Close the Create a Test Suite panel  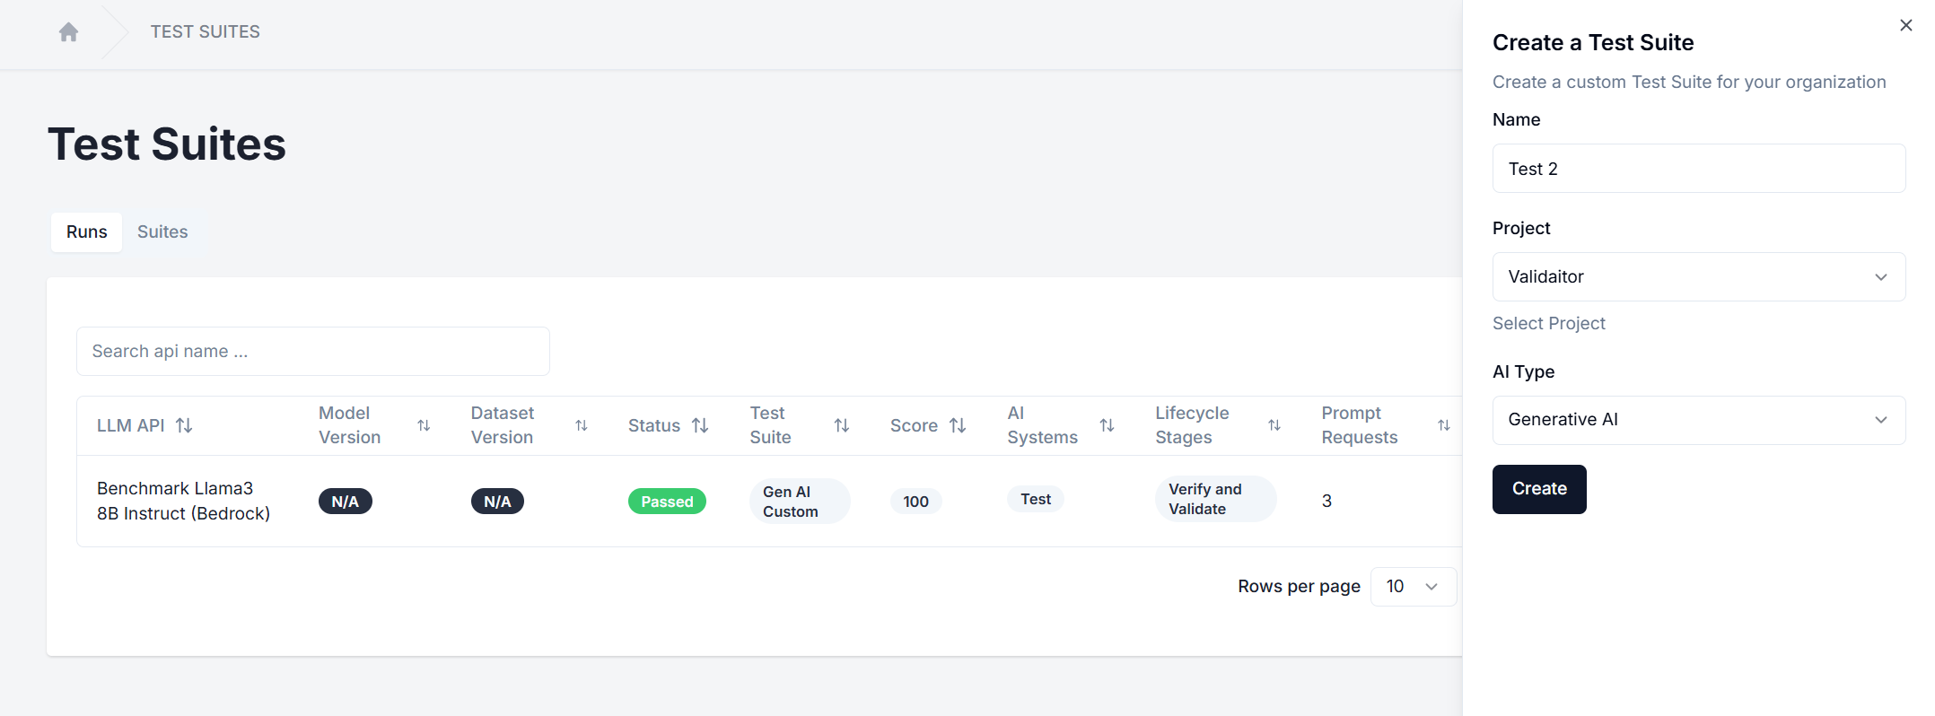(x=1905, y=25)
